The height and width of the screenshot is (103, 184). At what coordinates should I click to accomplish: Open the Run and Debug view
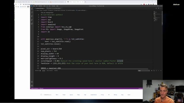tap(32, 20)
